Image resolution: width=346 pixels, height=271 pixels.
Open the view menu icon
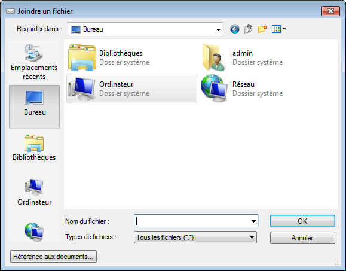[279, 29]
